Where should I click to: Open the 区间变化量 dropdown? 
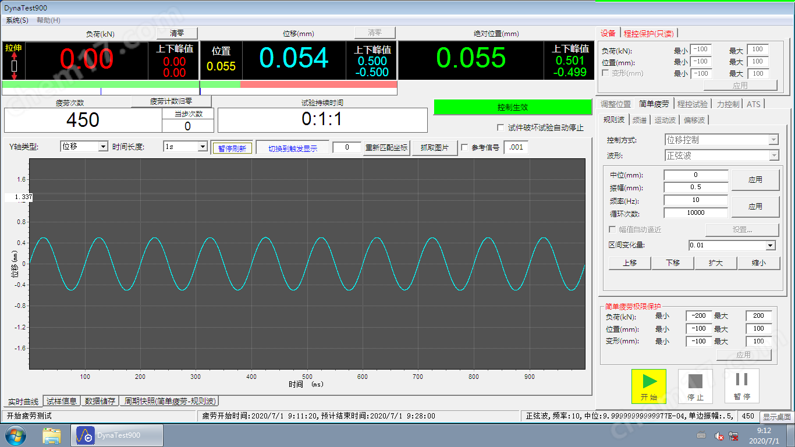pyautogui.click(x=771, y=246)
